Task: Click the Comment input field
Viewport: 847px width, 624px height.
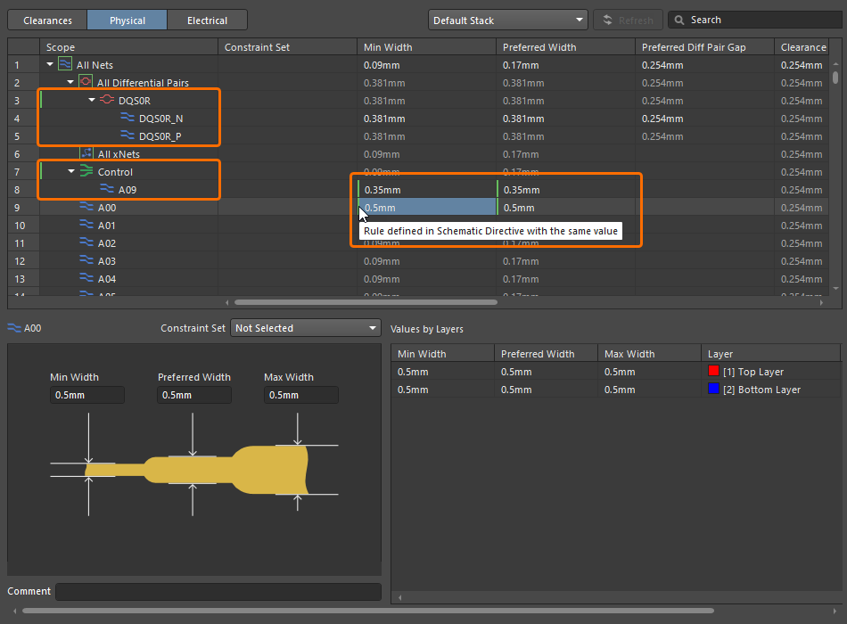Action: point(218,591)
